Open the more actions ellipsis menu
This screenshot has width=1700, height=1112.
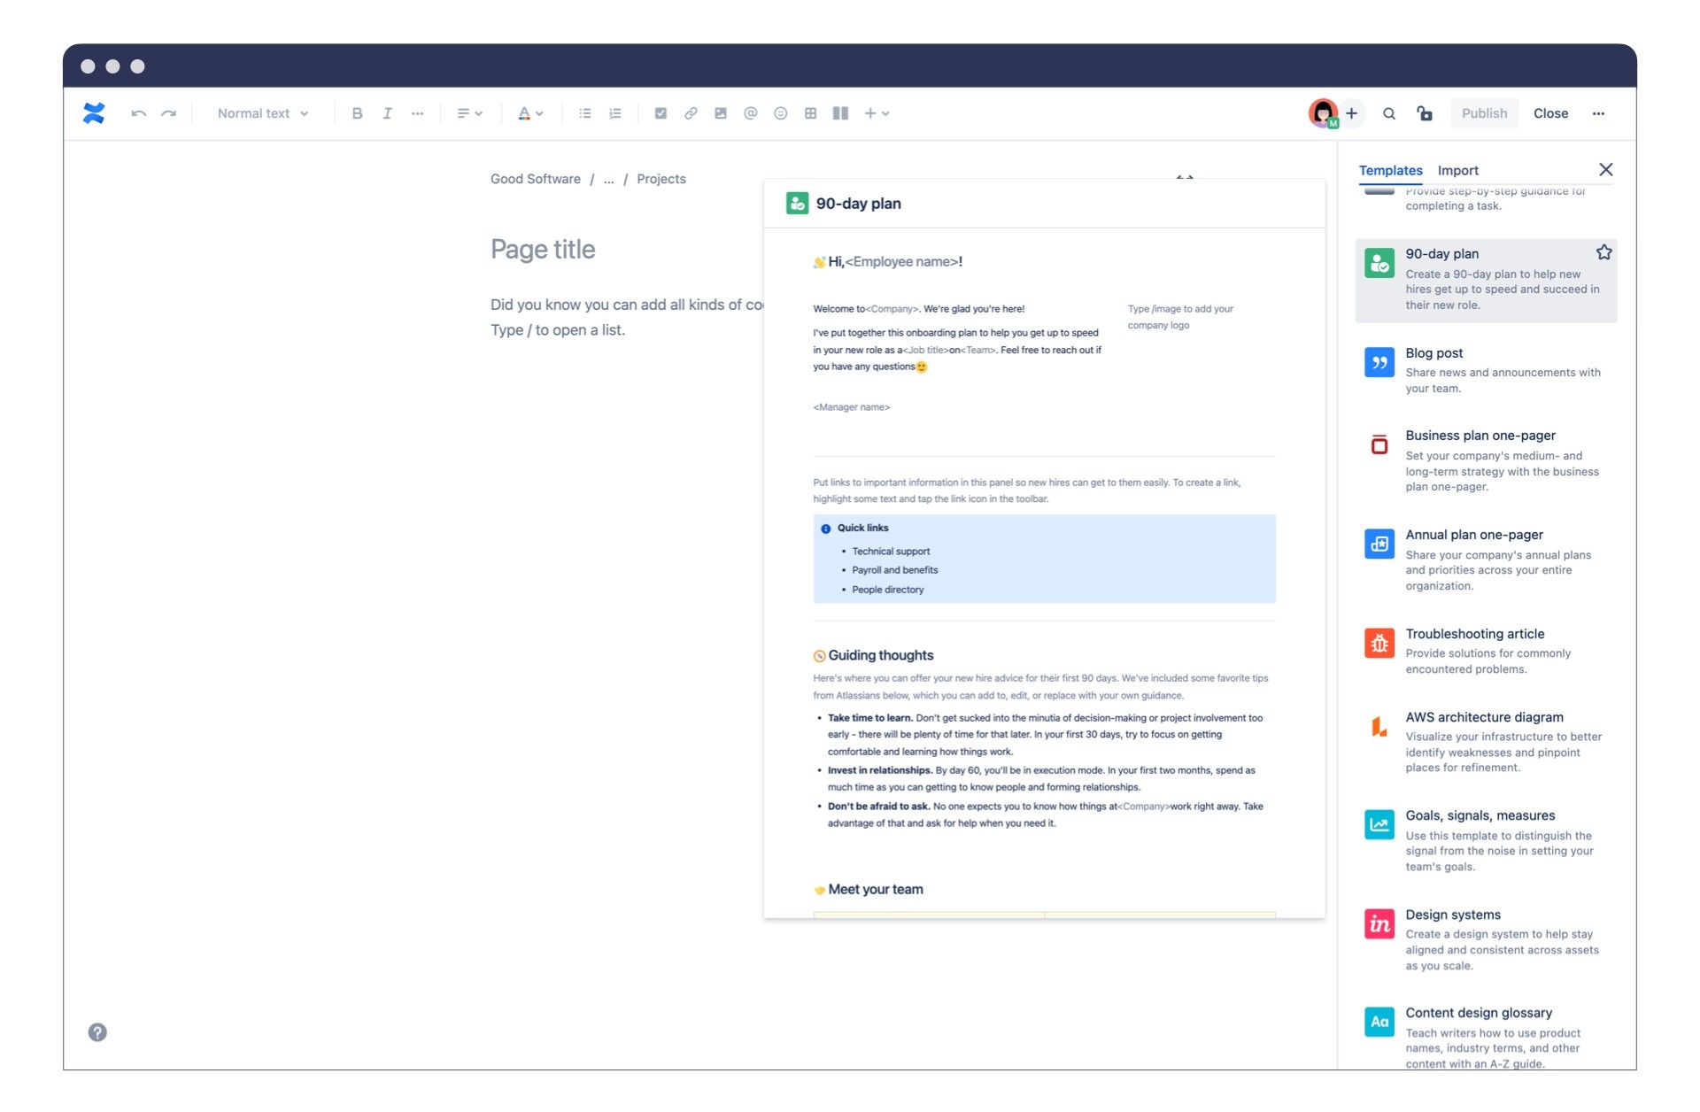click(x=1598, y=113)
